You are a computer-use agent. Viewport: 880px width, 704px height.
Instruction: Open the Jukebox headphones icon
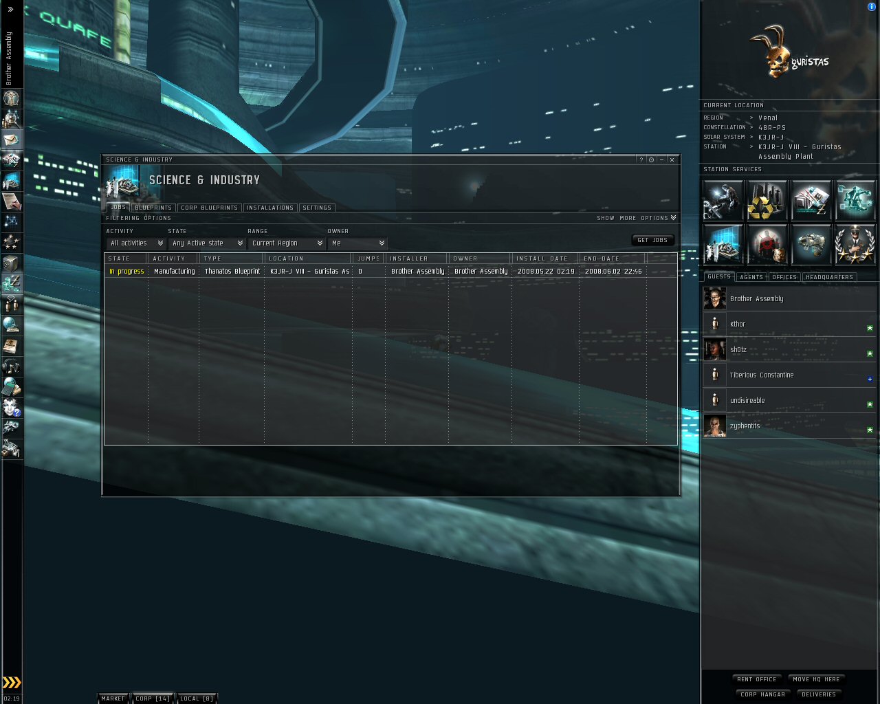pos(12,366)
